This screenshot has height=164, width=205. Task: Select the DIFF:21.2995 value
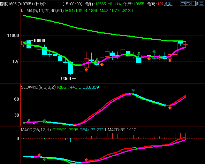(65, 130)
